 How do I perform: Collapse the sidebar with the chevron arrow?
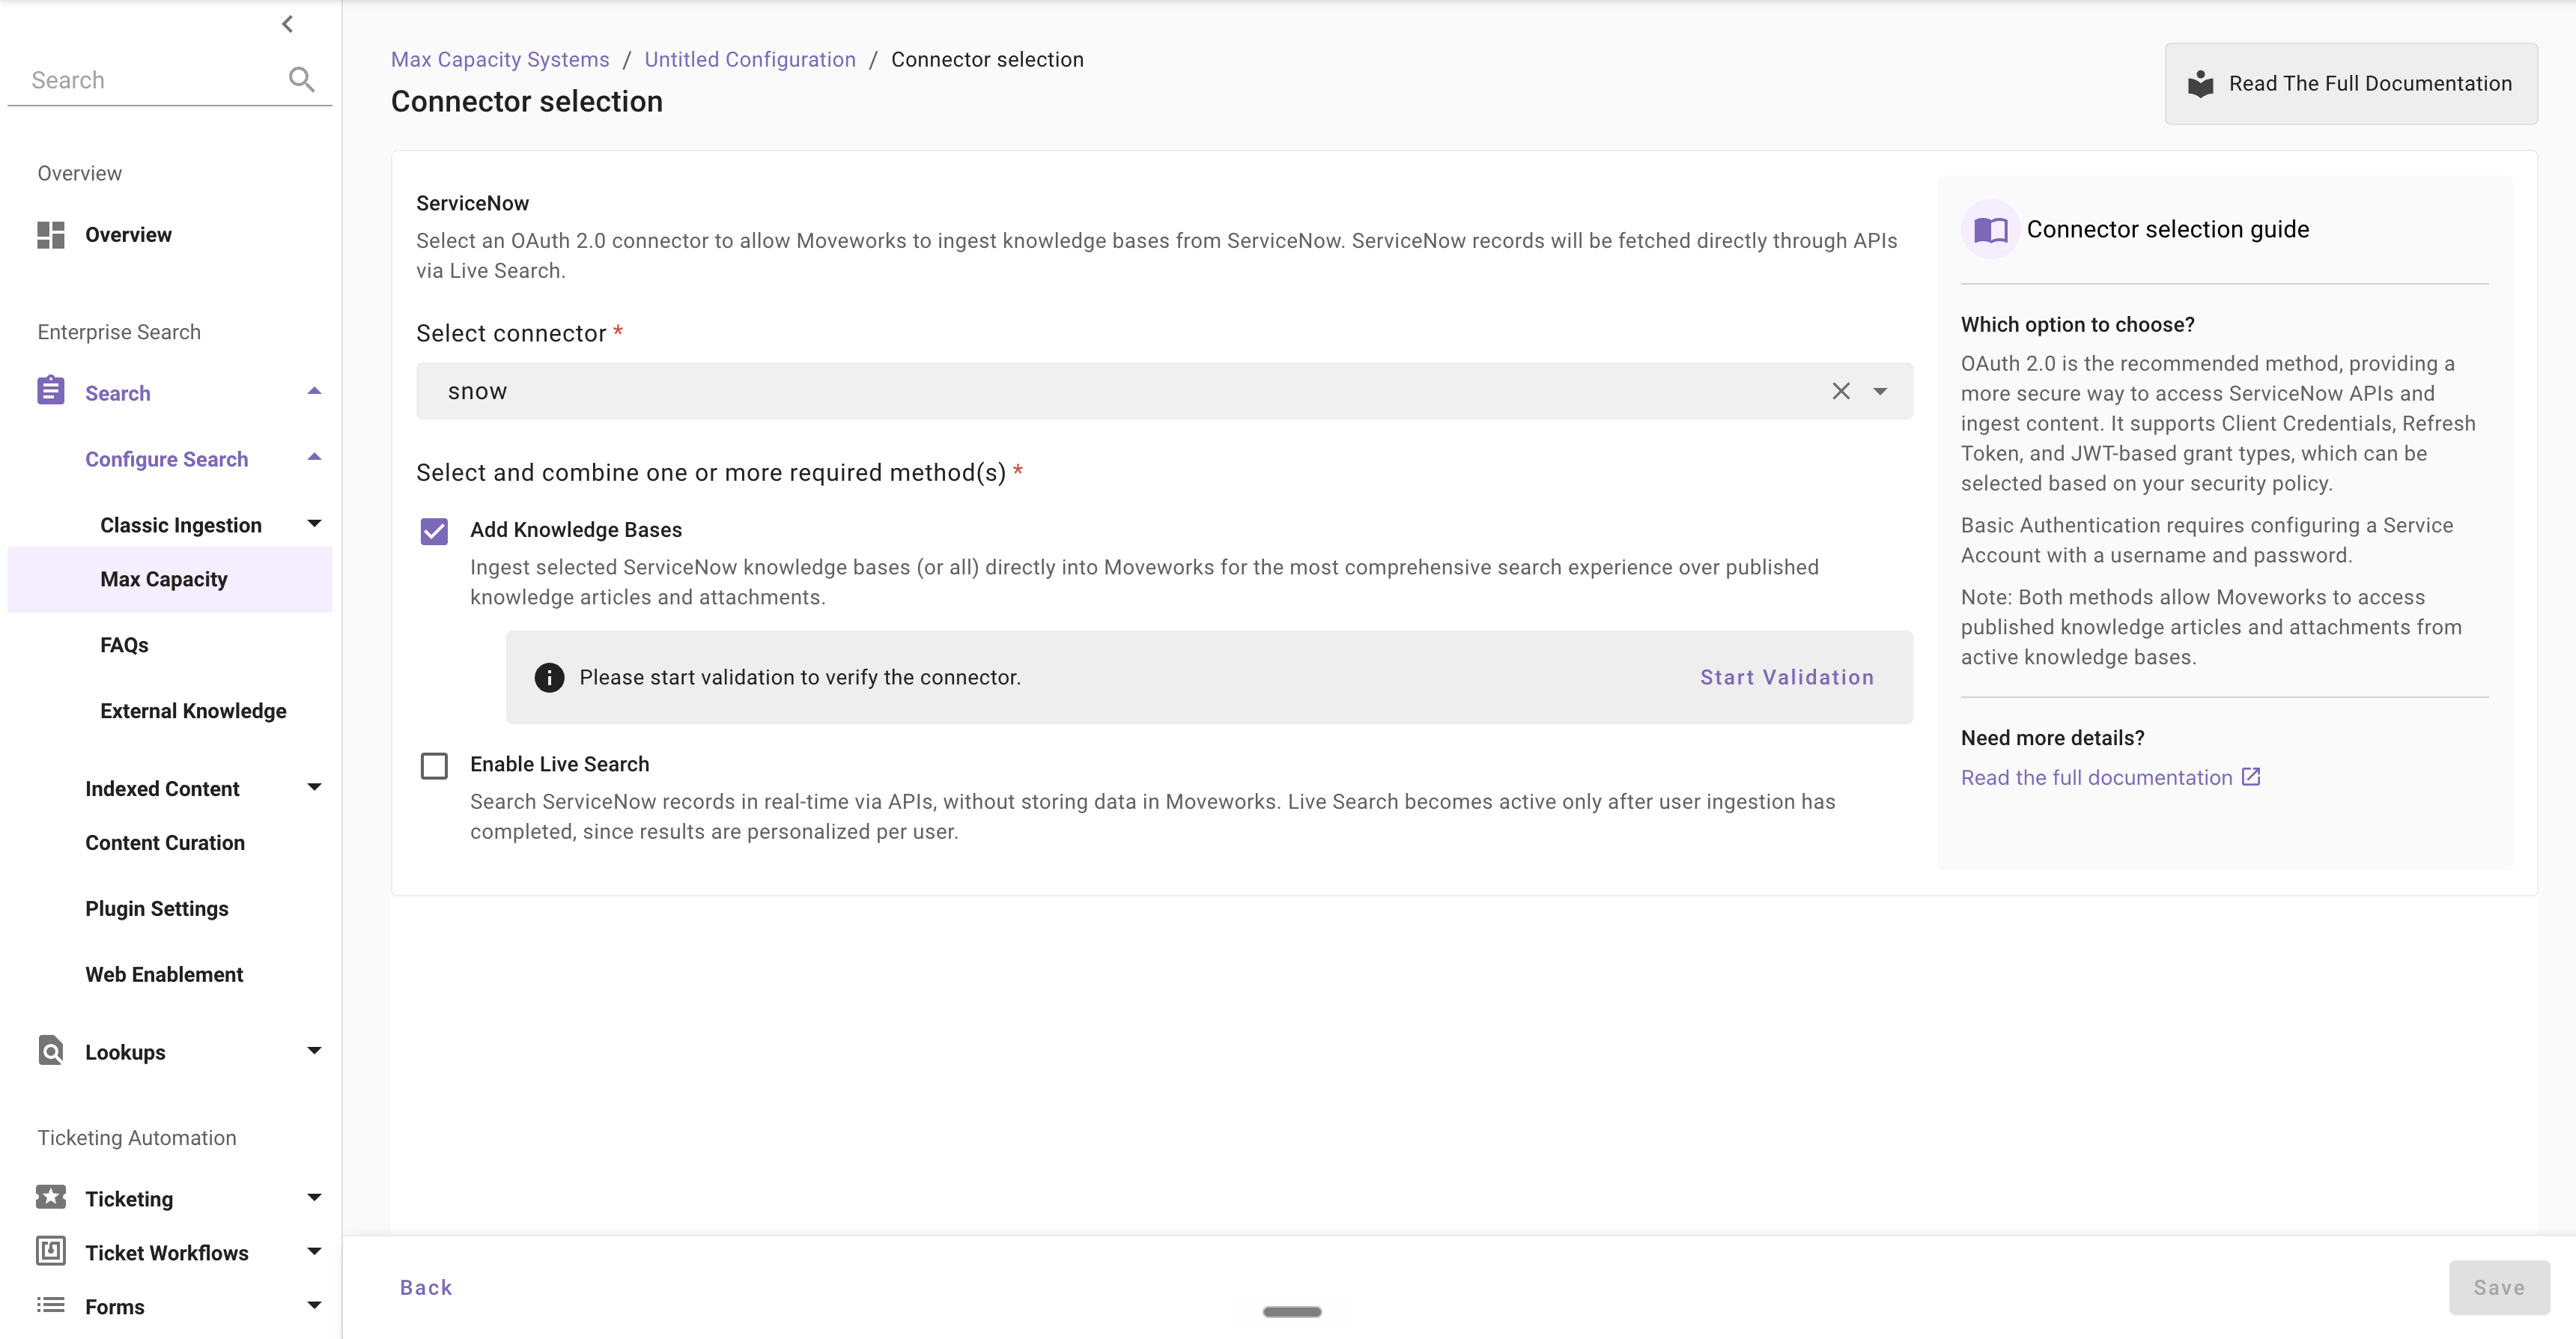pyautogui.click(x=288, y=24)
